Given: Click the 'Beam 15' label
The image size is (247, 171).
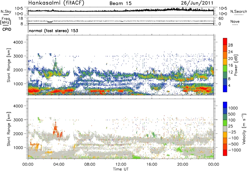Looking at the screenshot, I should point(120,3).
